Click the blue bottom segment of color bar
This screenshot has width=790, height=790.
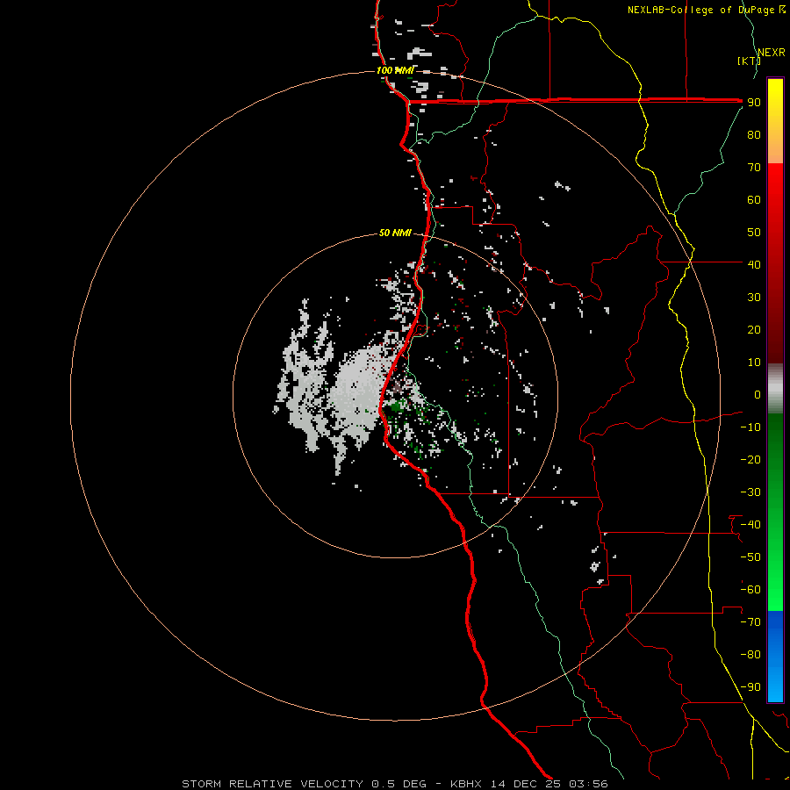point(775,657)
